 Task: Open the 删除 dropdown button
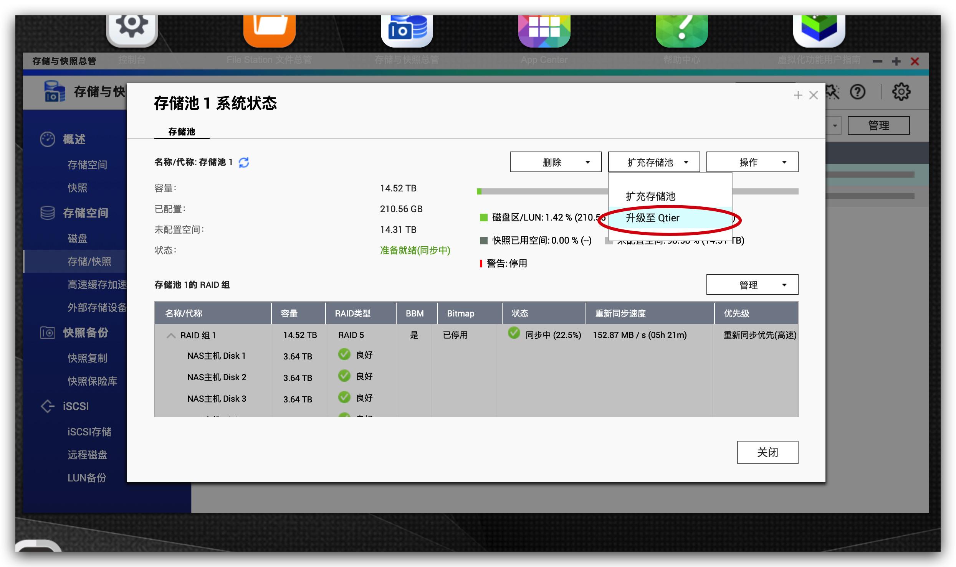[x=556, y=162]
